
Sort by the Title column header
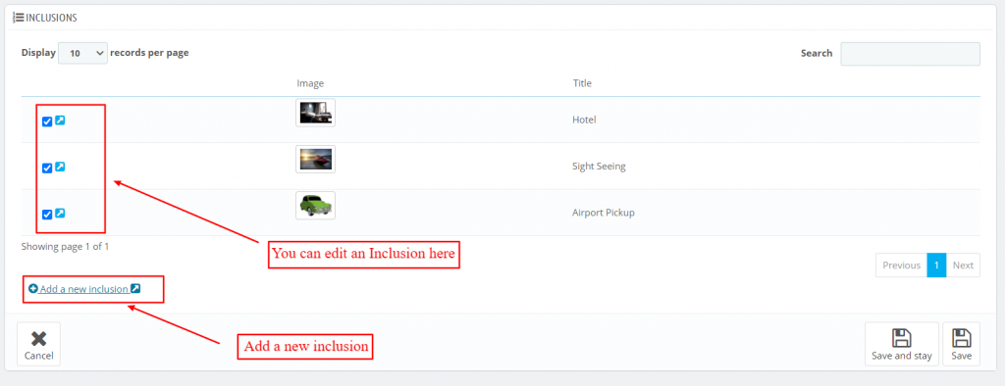[x=582, y=83]
